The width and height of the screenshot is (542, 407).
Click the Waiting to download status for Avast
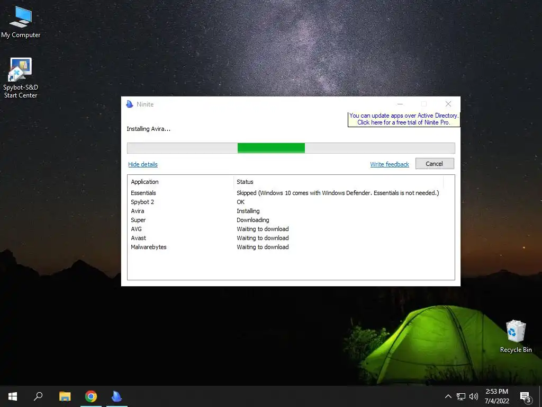point(263,238)
